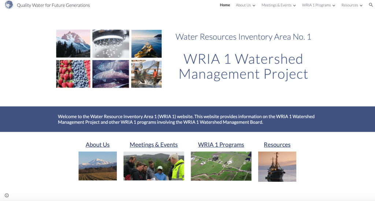Viewport: 375px width, 201px height.
Task: Follow the Meetings & Events heading link
Action: (x=153, y=145)
